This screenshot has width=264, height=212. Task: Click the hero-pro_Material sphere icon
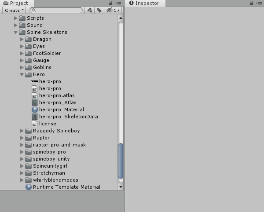tap(35, 110)
